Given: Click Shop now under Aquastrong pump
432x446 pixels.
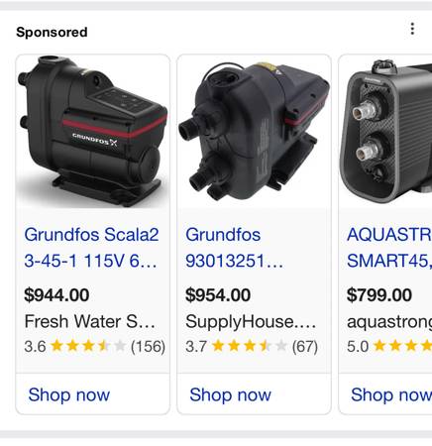Looking at the screenshot, I should [x=391, y=394].
